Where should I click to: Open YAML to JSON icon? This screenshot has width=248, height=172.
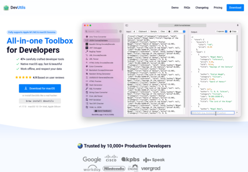point(87,107)
